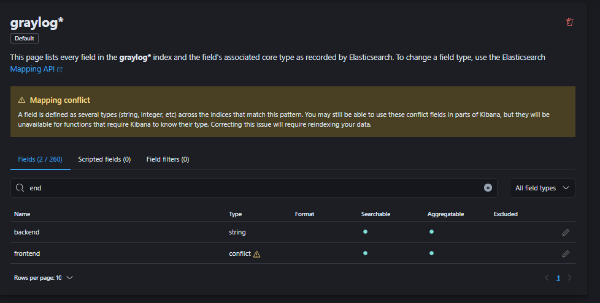
Task: Select the Fields (2 / 260) tab
Action: tap(40, 159)
